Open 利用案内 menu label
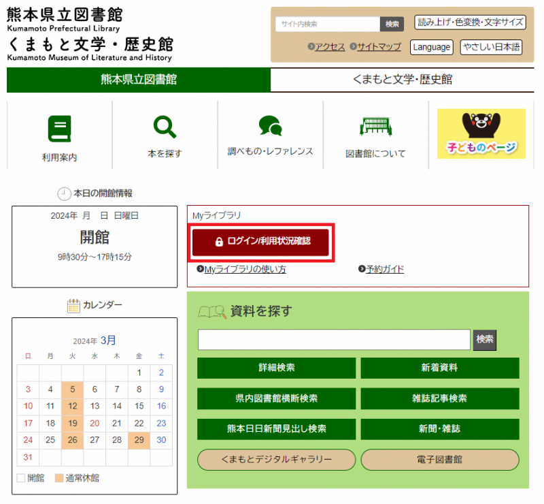Screen dimensions: 544x504 coord(60,157)
